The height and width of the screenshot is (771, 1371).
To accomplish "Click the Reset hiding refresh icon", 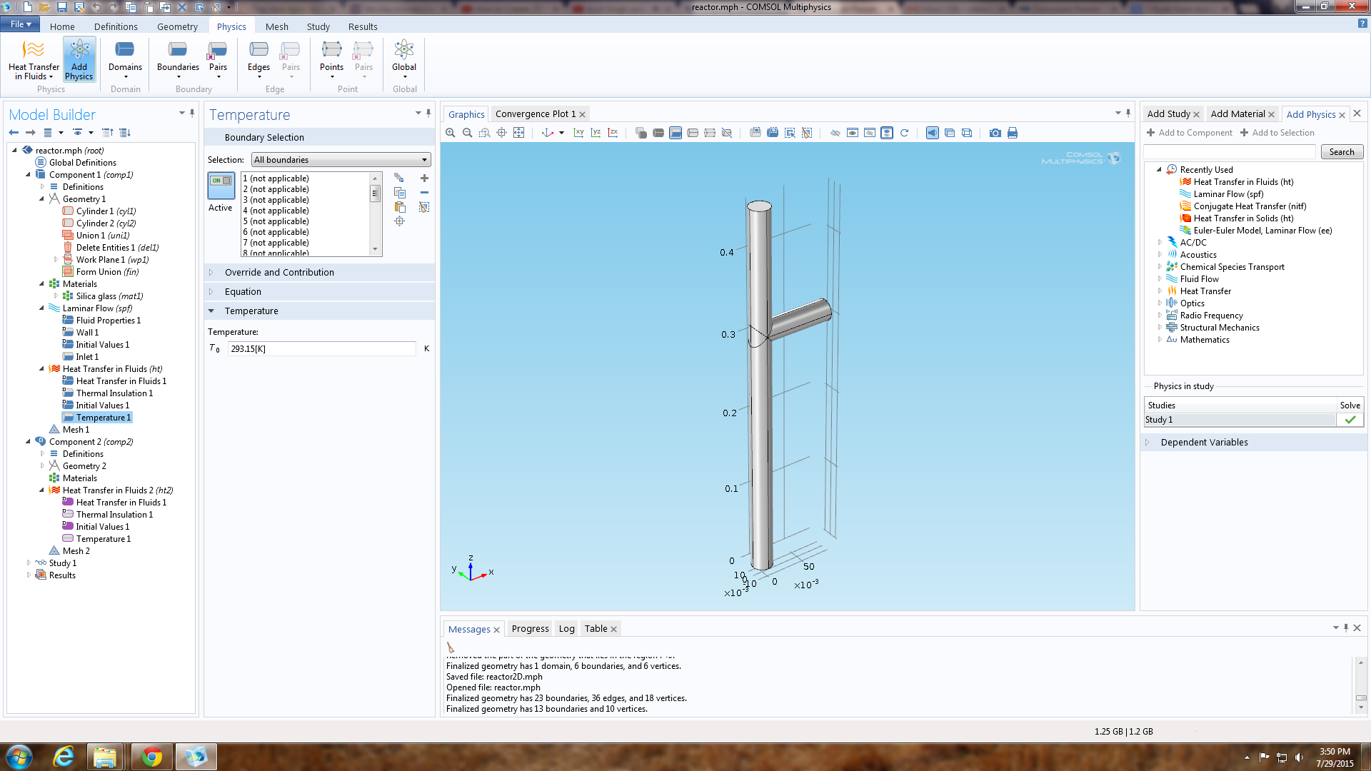I will click(x=904, y=133).
